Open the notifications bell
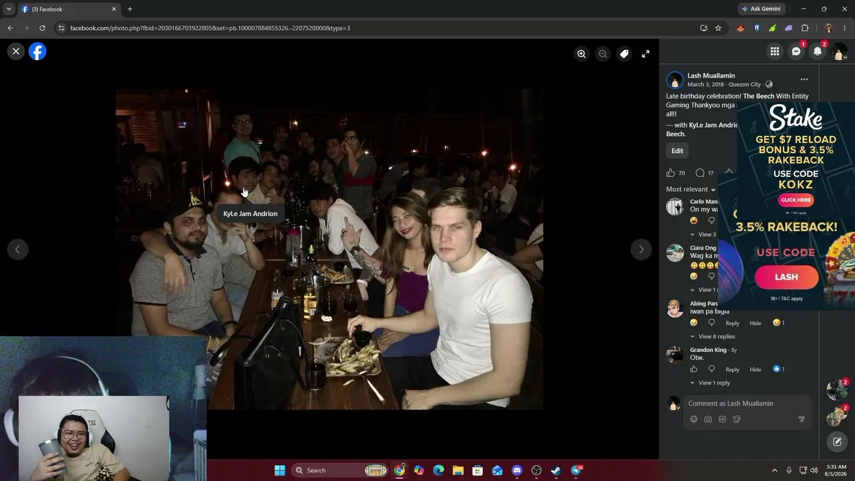Viewport: 855px width, 481px height. tap(818, 51)
